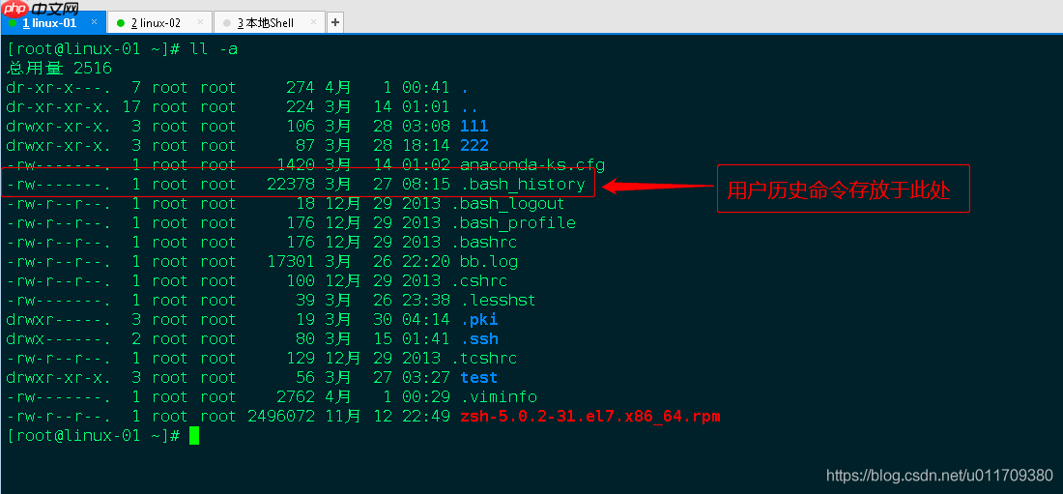Click the file size 17301
1063x494 pixels.
(x=291, y=261)
